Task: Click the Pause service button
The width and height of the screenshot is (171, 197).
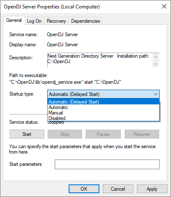Action: (103, 134)
